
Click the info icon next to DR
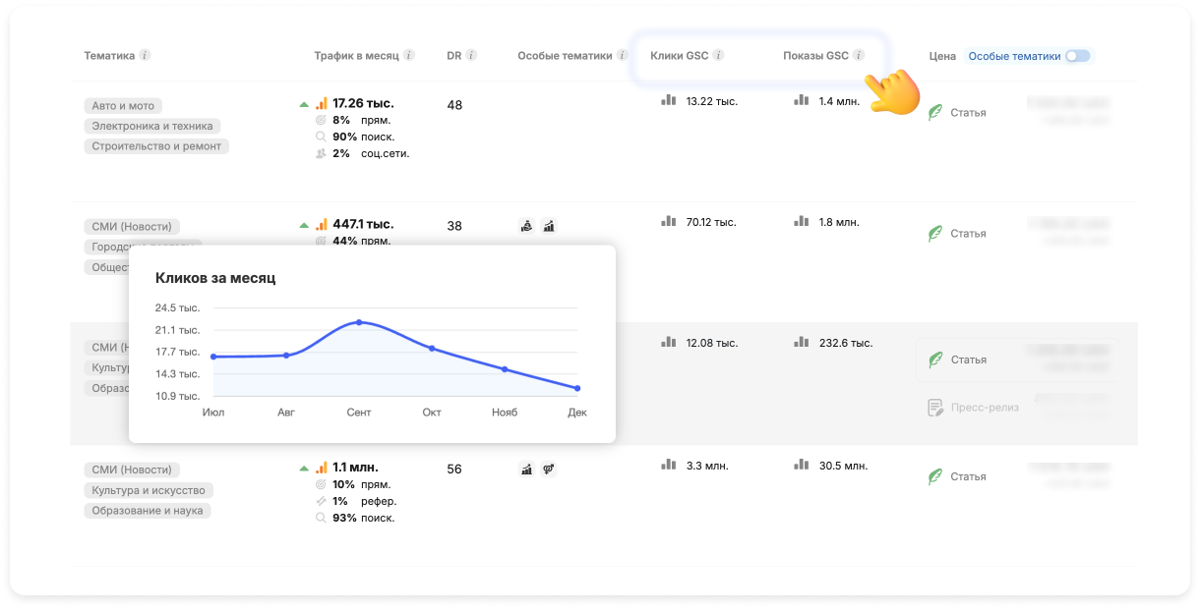point(471,56)
